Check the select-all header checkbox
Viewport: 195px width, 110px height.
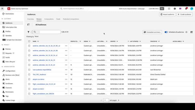coord(29,41)
